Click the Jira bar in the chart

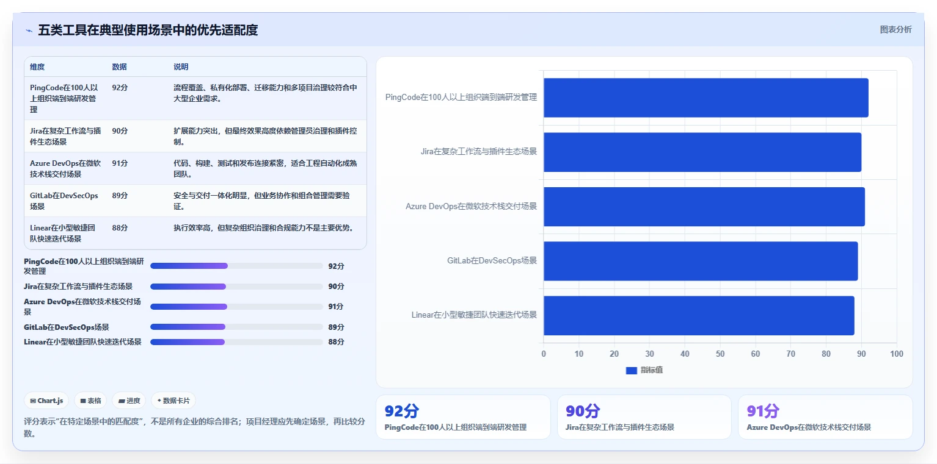pos(702,152)
